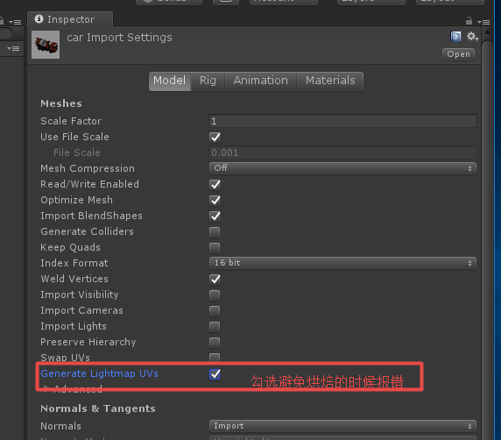Enable the Import Lights checkbox

click(215, 326)
